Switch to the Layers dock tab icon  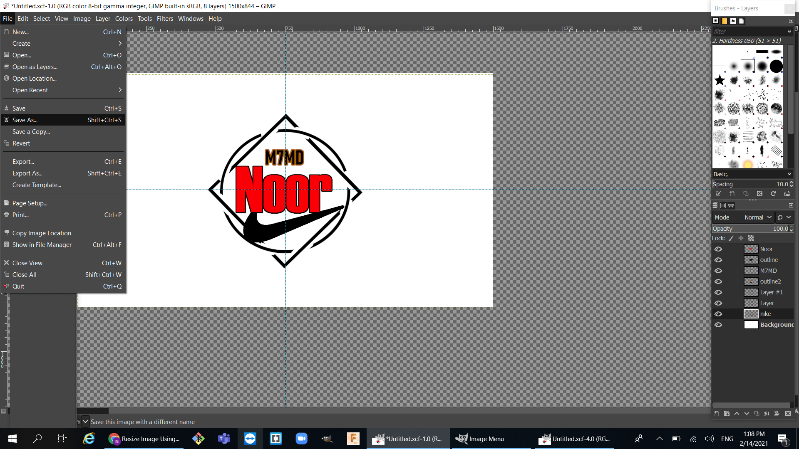click(x=715, y=205)
